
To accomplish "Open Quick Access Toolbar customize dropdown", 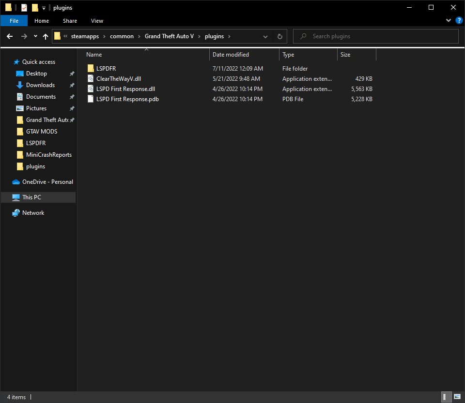I will (44, 8).
